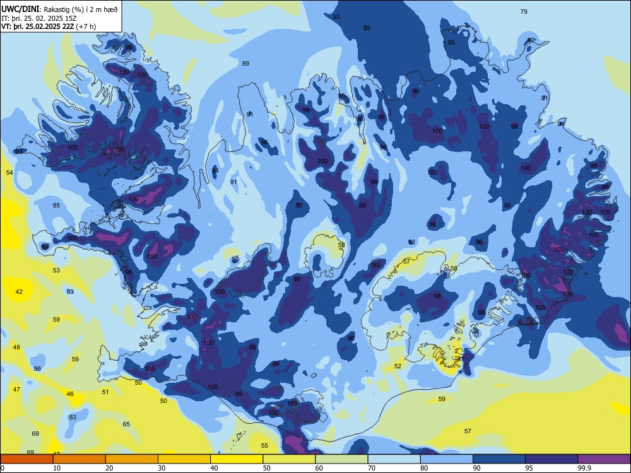Click the legend tick label '95'
The image size is (631, 473).
tap(529, 468)
